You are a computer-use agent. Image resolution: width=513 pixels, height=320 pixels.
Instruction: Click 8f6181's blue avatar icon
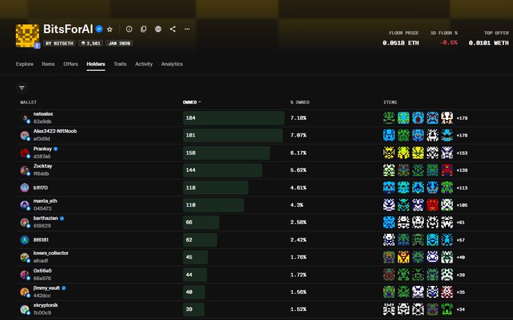25,240
